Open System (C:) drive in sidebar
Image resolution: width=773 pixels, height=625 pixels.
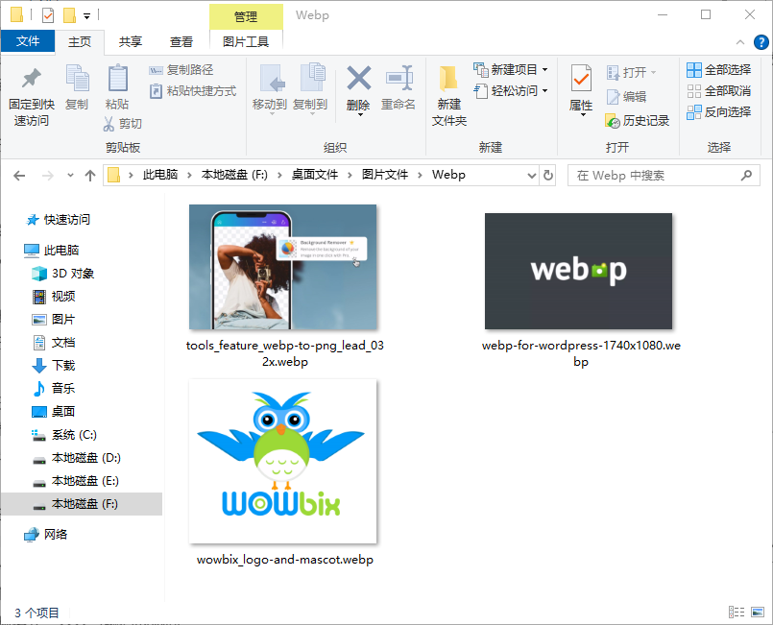tap(64, 435)
